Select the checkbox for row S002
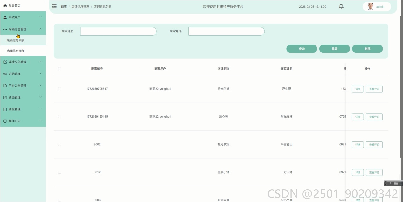403x202 pixels. pyautogui.click(x=59, y=144)
